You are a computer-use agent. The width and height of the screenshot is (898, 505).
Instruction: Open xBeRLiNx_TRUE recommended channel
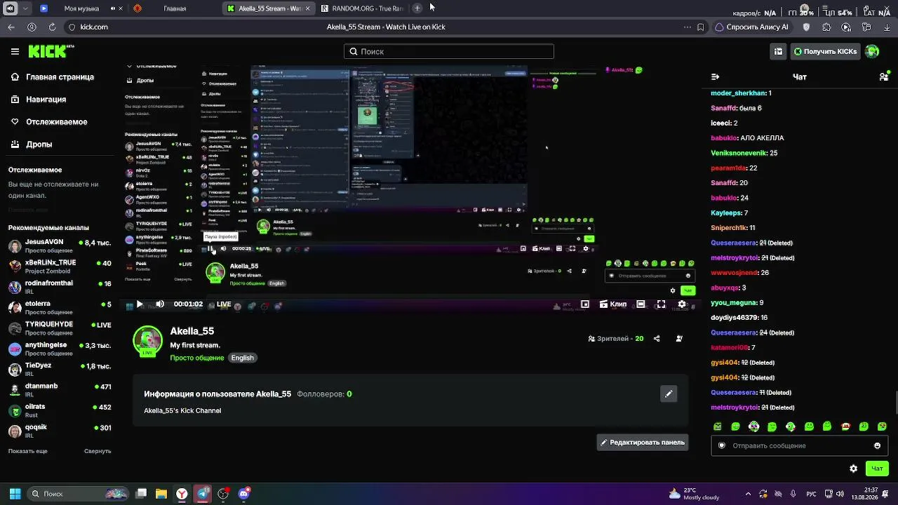(60, 267)
